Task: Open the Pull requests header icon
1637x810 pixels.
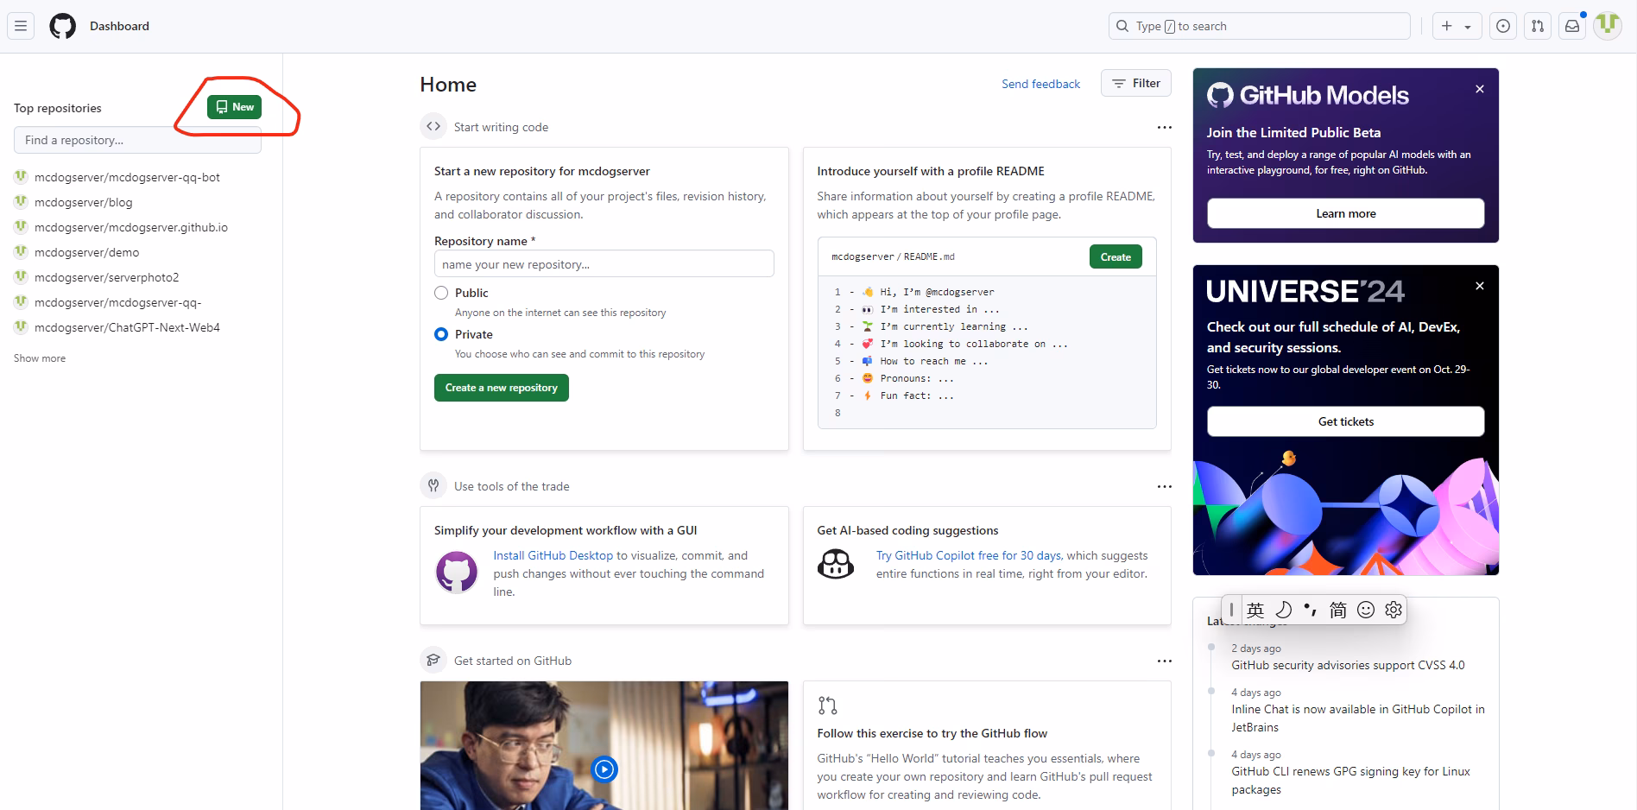Action: 1538,26
